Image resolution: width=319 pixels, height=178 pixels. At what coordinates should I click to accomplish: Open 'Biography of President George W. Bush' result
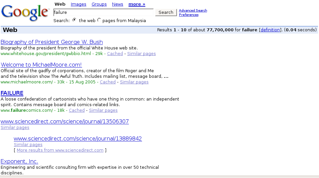click(x=52, y=42)
